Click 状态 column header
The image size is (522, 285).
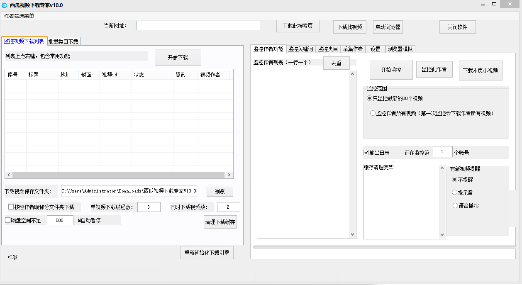[152, 75]
